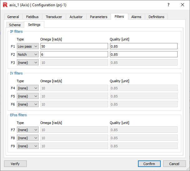This screenshot has width=190, height=171.
Task: Open the F5 Type dropdown
Action: tap(28, 96)
